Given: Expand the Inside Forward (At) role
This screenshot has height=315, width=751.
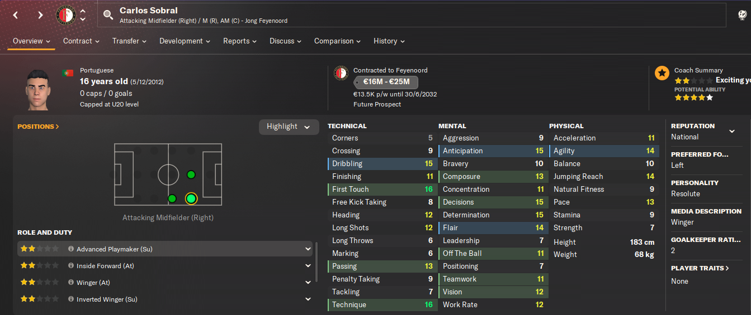Looking at the screenshot, I should (x=308, y=266).
